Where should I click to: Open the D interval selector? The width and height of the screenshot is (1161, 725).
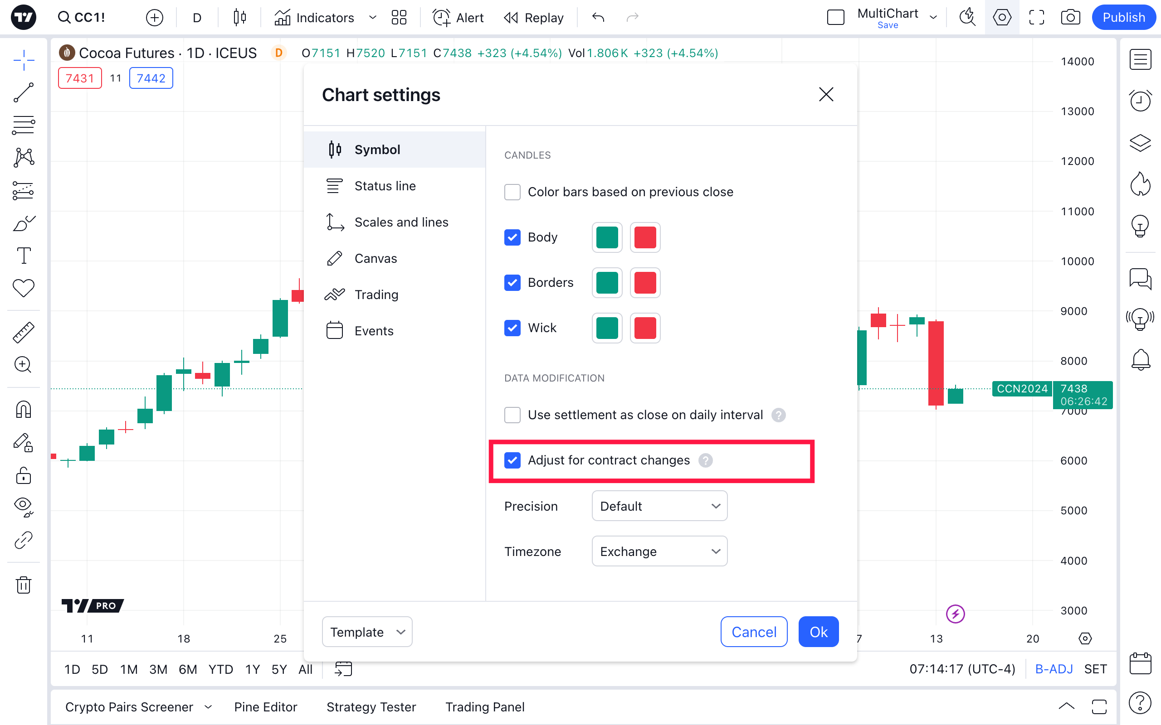click(x=197, y=18)
